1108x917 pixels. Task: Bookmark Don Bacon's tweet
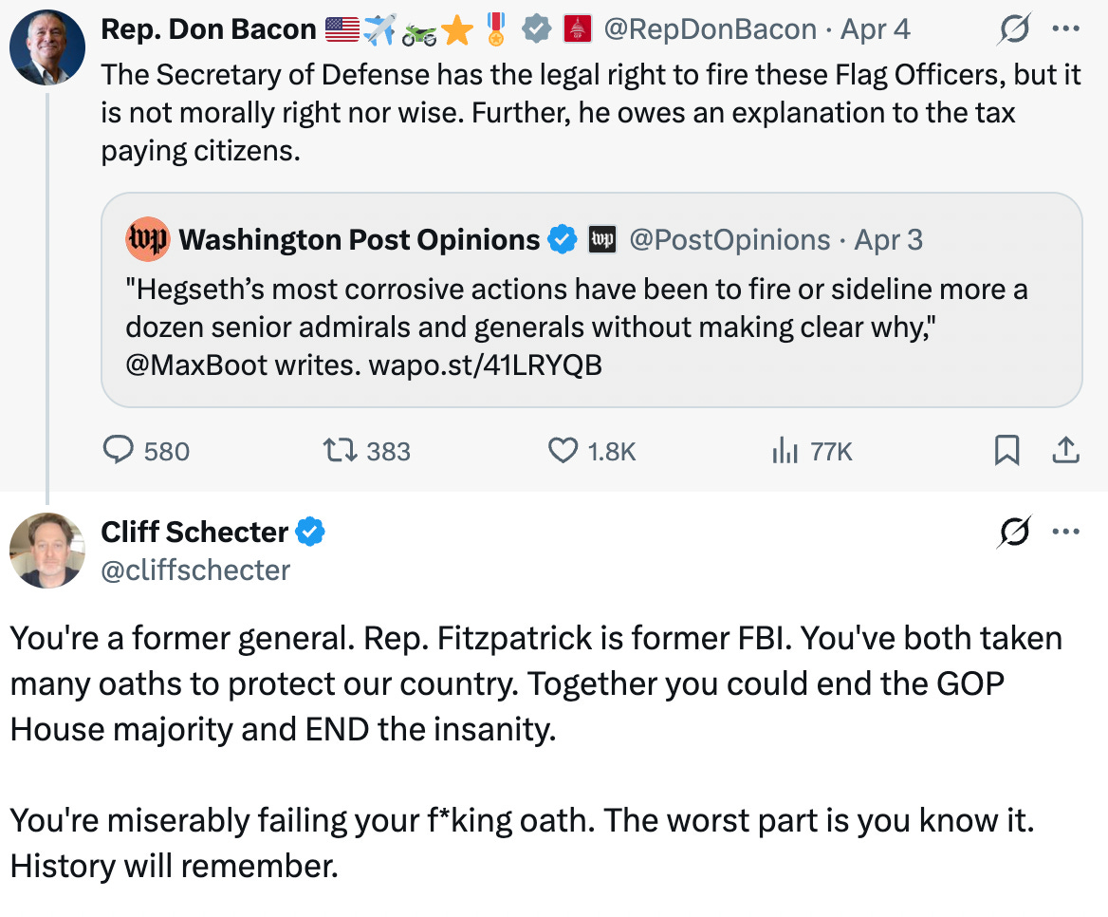[x=1006, y=450]
